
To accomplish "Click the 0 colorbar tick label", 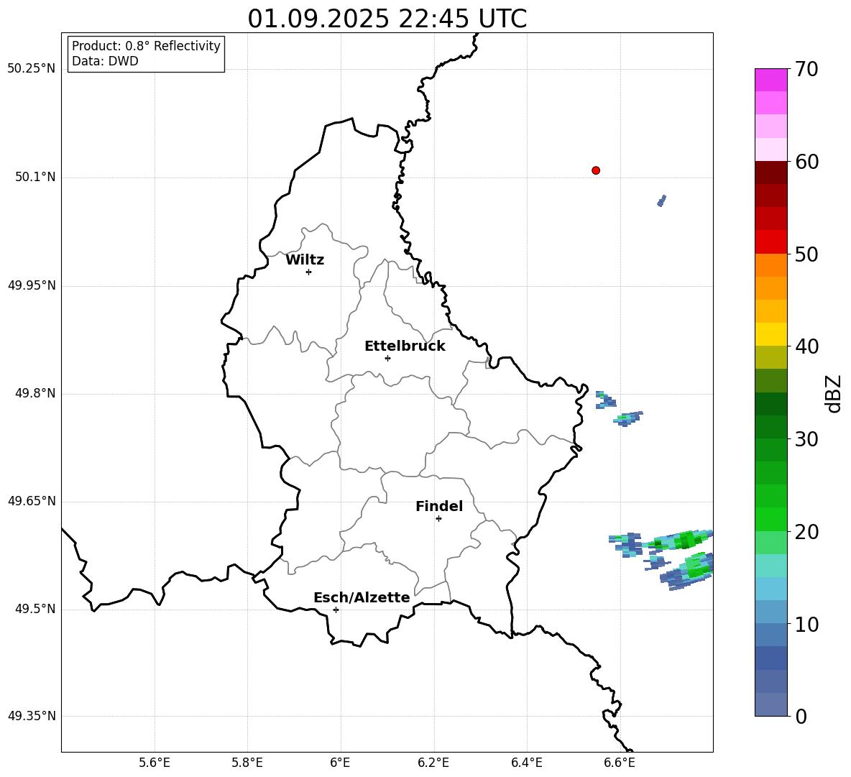I will (x=801, y=716).
